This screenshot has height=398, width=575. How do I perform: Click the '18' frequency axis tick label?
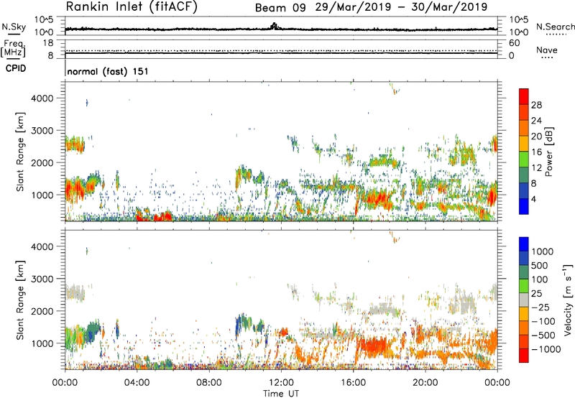coord(47,43)
